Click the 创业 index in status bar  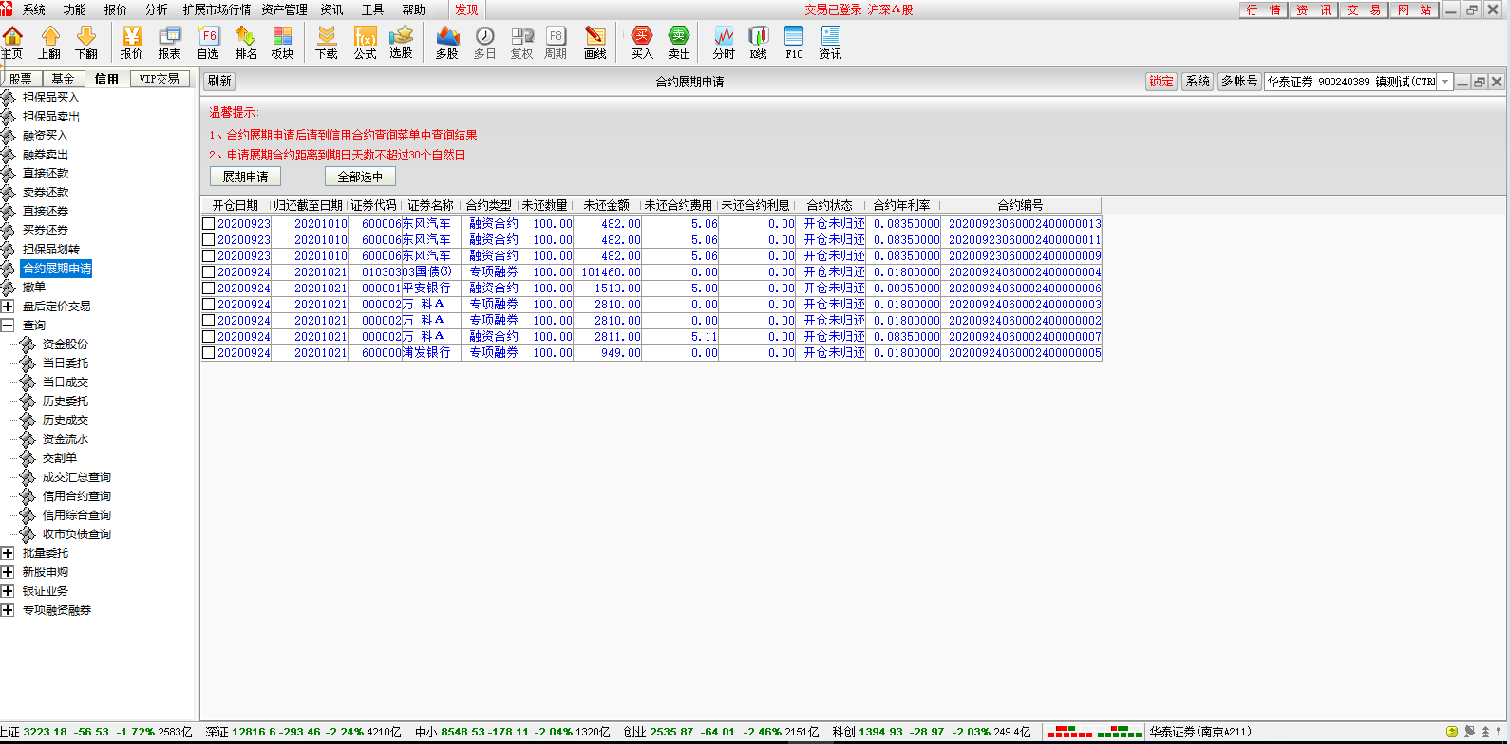point(721,732)
